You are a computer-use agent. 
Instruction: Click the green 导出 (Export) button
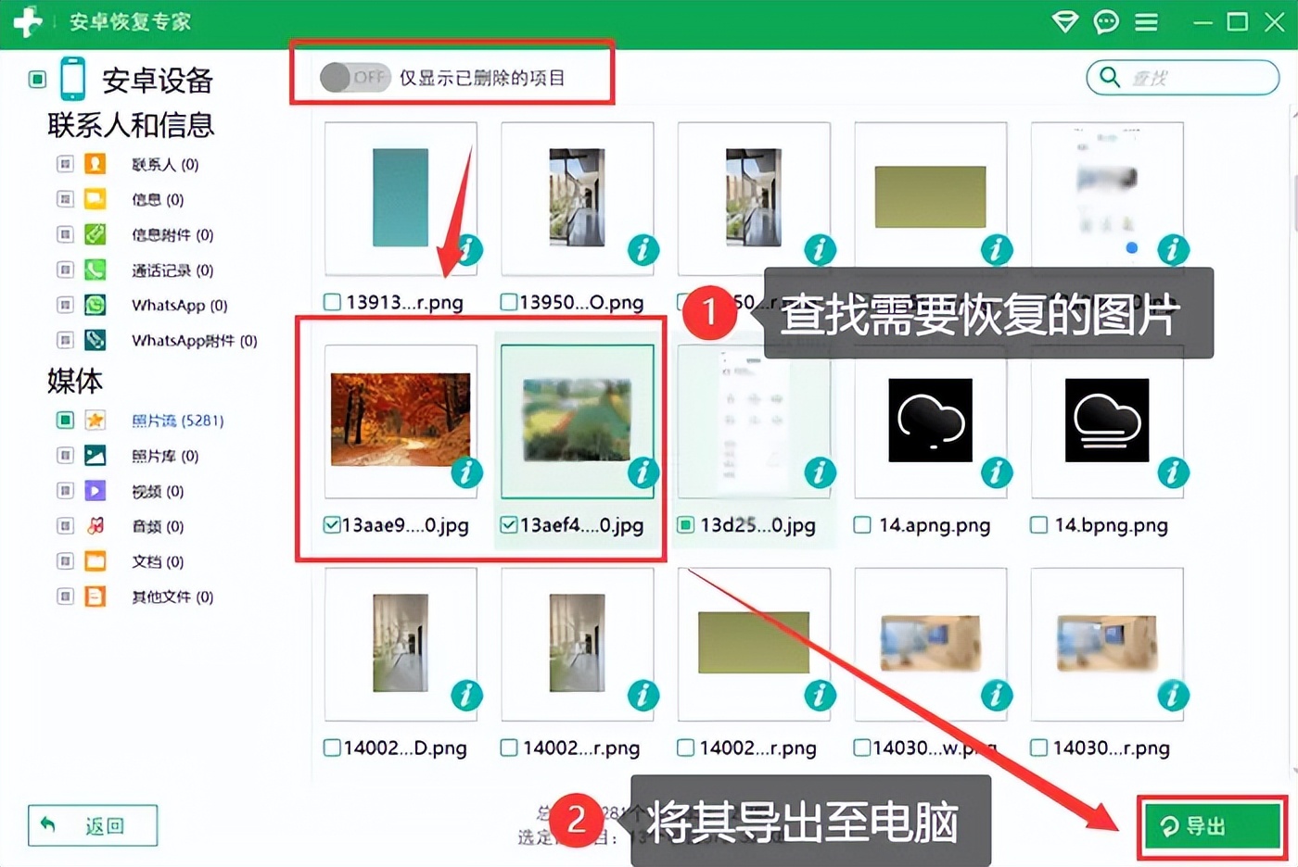pyautogui.click(x=1210, y=827)
